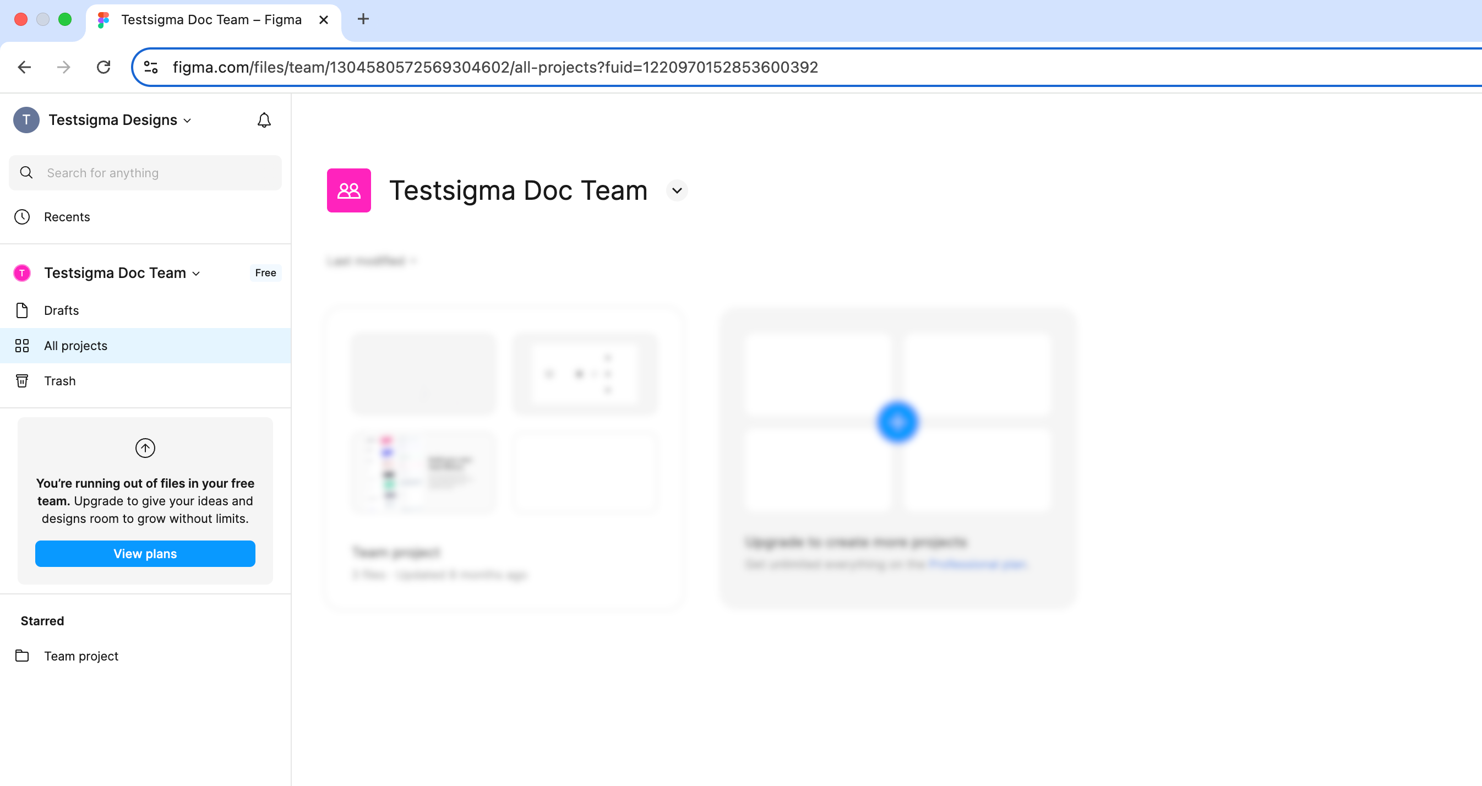Open the Trash section
The width and height of the screenshot is (1482, 786).
click(60, 380)
